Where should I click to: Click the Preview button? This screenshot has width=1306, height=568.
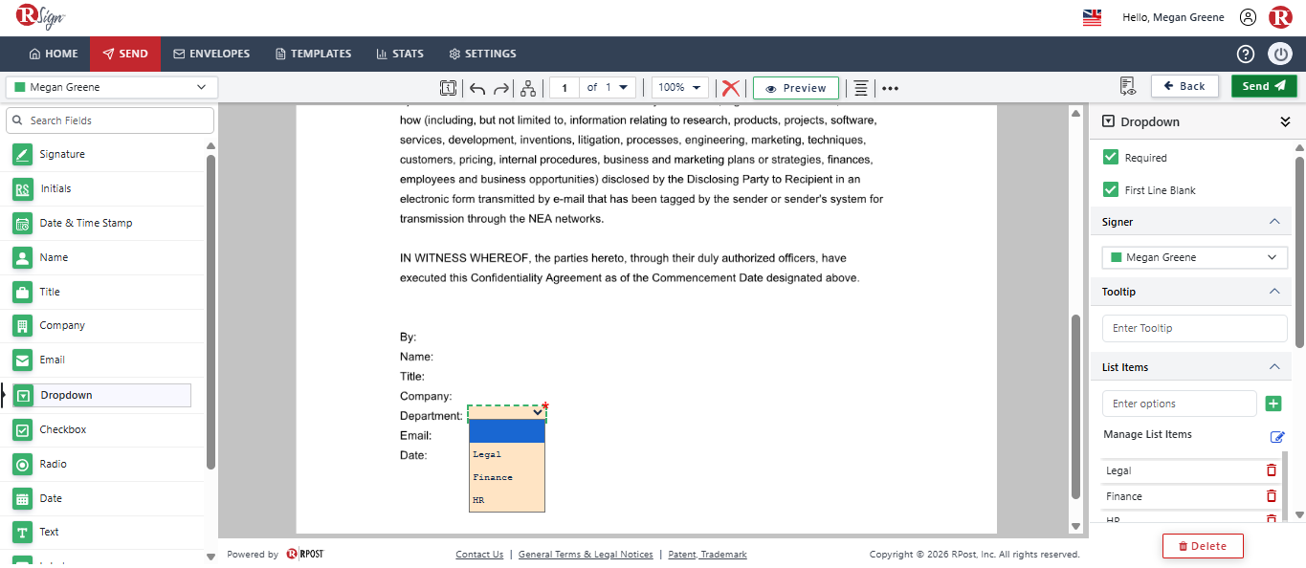(796, 88)
